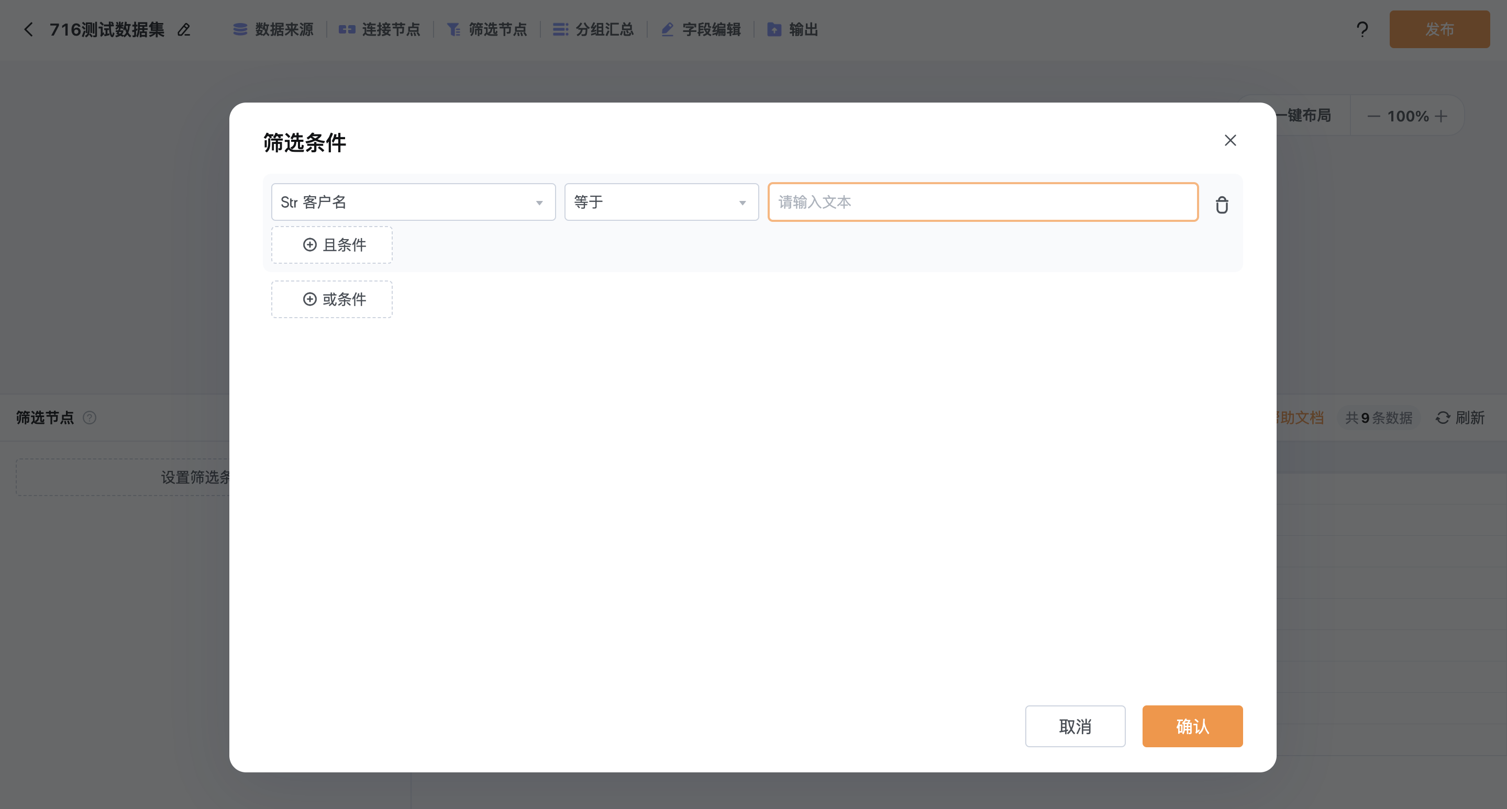This screenshot has width=1507, height=809.
Task: Click the help circle beside 筛选节点
Action: (x=90, y=418)
